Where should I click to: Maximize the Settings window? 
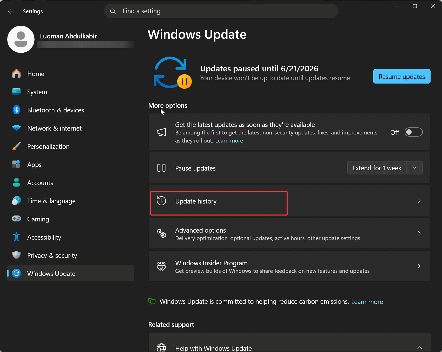coord(415,6)
